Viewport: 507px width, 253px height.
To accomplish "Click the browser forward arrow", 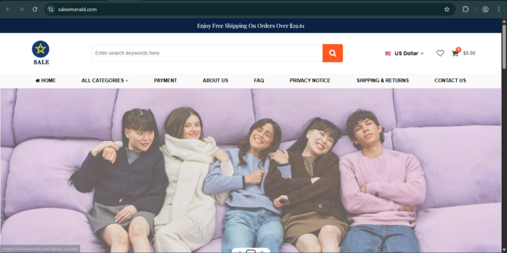I will 21,9.
